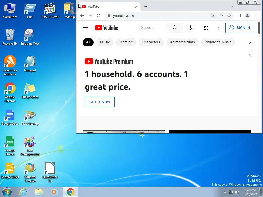263x197 pixels.
Task: Go back in Chrome
Action: (x=82, y=16)
